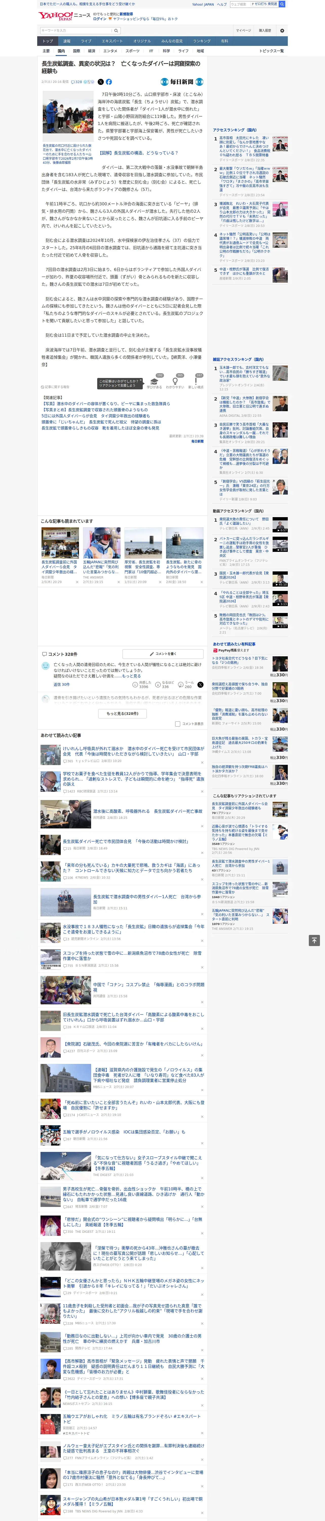Close the reaction tooltip popup

point(140,381)
